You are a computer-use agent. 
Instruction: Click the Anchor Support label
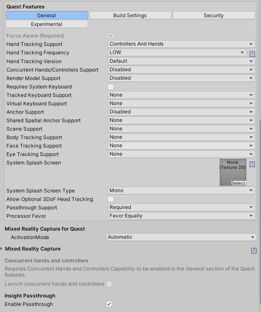coord(25,112)
